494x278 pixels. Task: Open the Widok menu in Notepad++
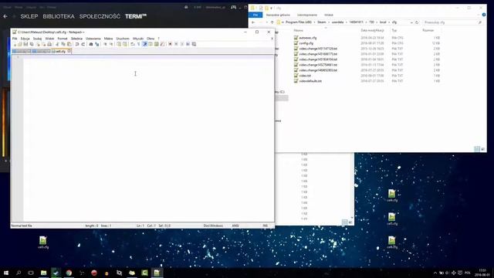pos(49,39)
